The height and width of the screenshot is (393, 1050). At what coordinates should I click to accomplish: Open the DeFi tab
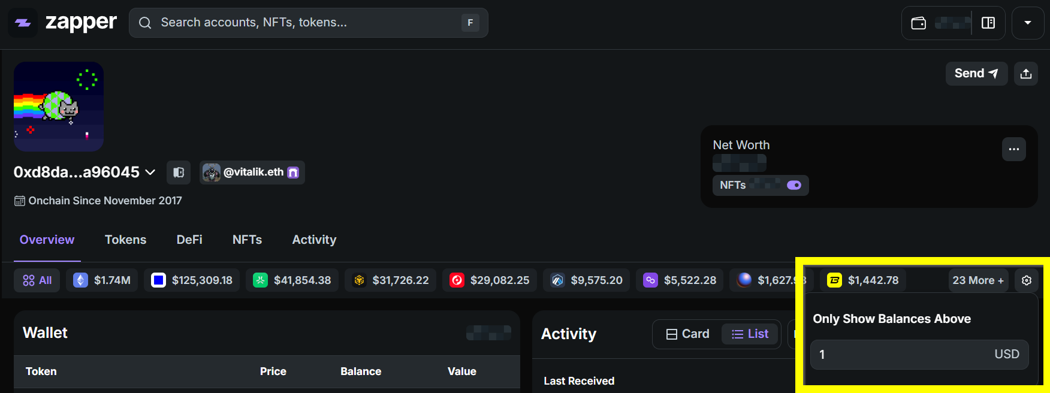point(189,240)
